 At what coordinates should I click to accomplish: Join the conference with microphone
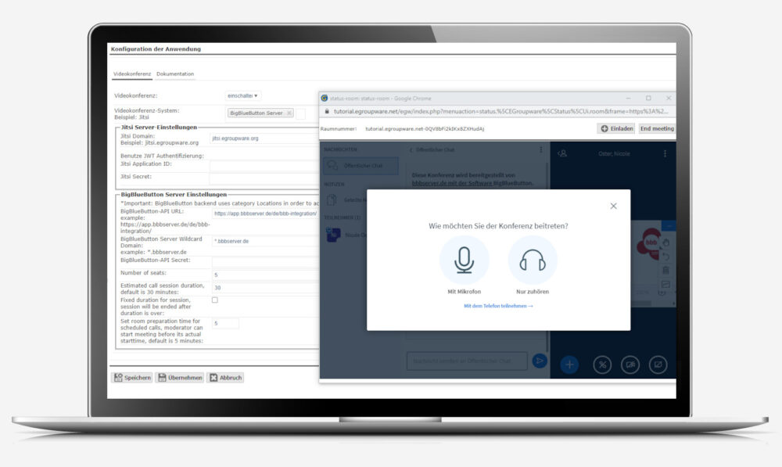click(x=464, y=260)
